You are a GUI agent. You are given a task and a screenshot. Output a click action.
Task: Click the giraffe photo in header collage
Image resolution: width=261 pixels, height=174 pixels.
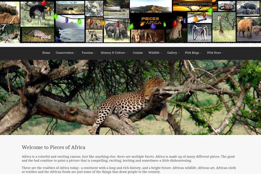tap(224, 27)
